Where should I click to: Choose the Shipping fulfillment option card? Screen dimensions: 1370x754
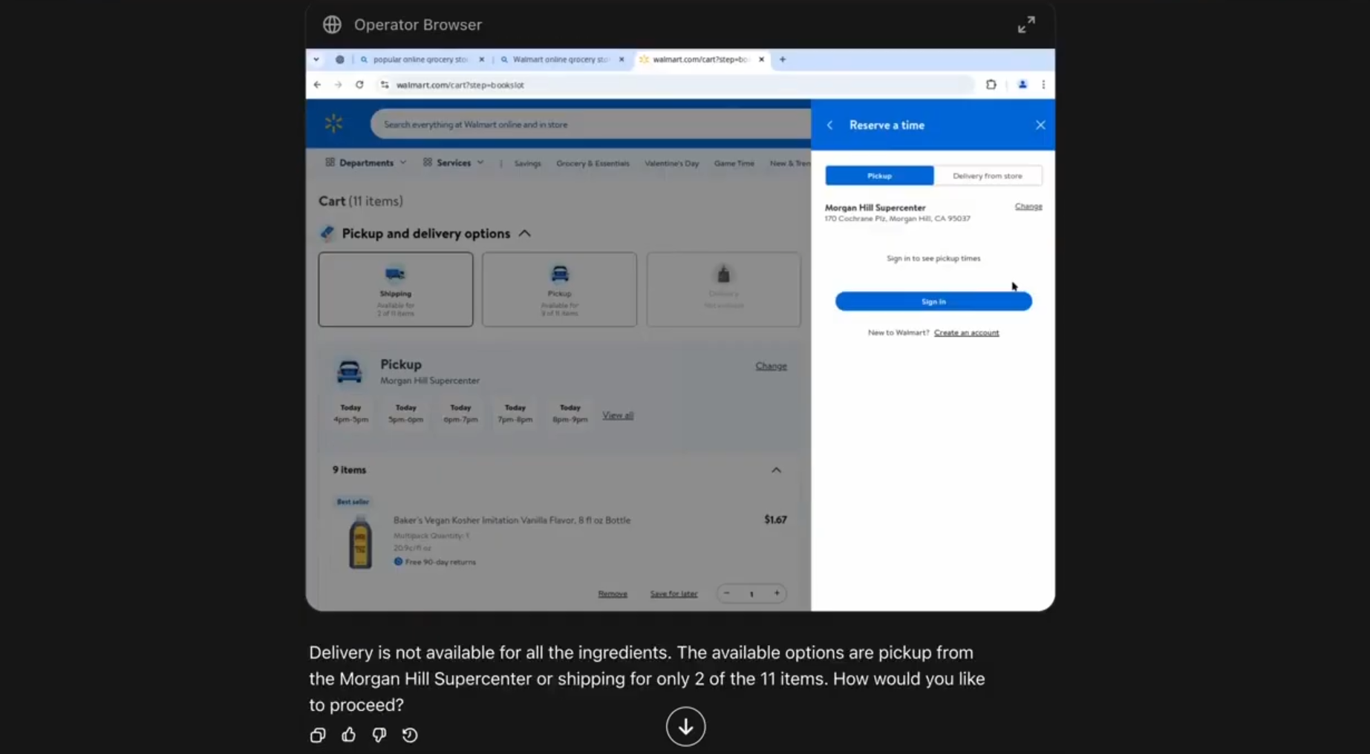click(x=395, y=289)
